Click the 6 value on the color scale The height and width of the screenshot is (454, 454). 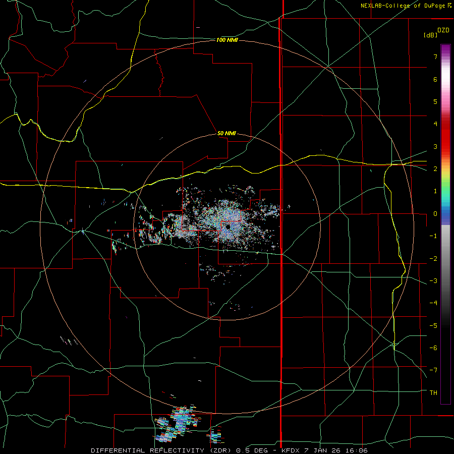(435, 79)
